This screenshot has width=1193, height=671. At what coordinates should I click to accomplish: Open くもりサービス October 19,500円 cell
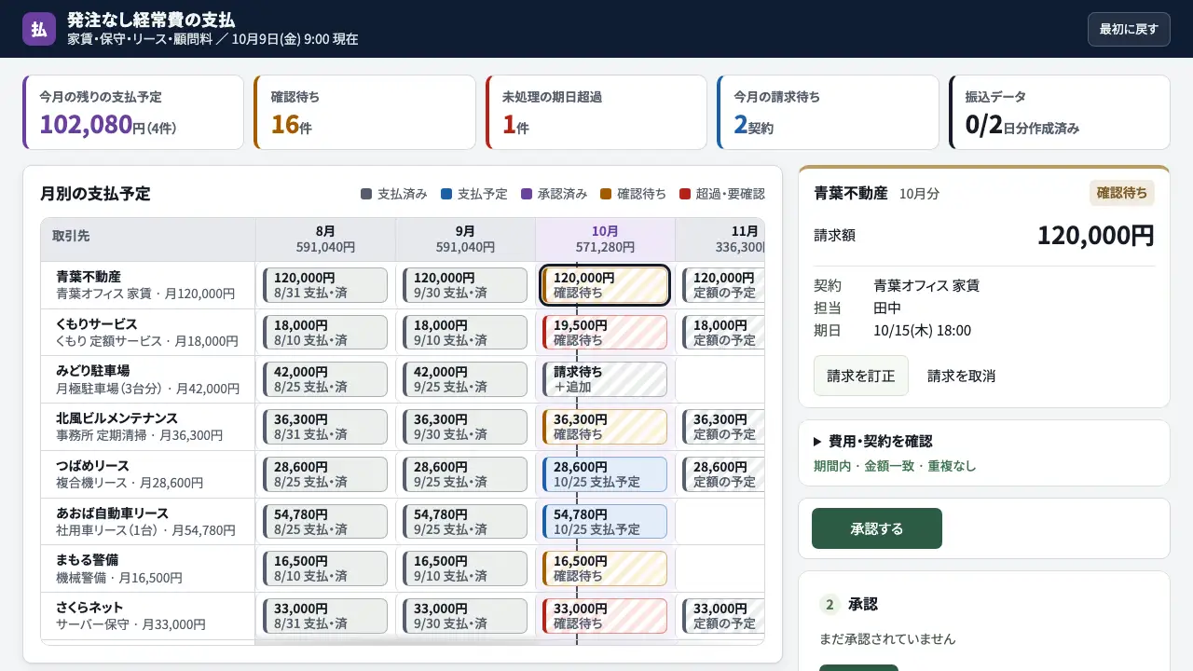click(605, 333)
